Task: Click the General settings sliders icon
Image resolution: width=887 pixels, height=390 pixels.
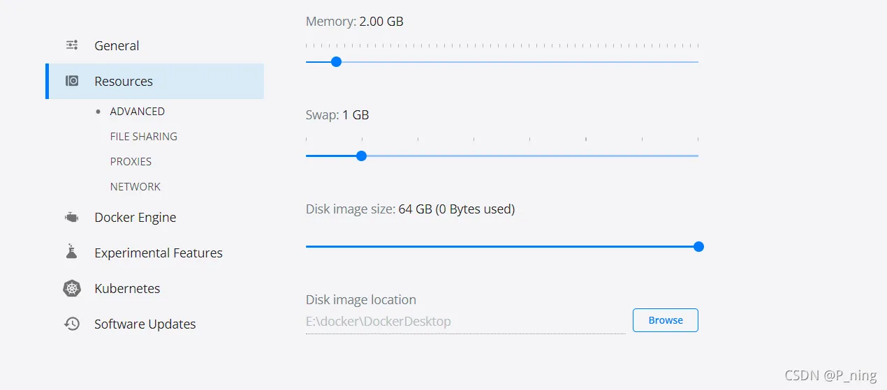Action: (x=72, y=45)
